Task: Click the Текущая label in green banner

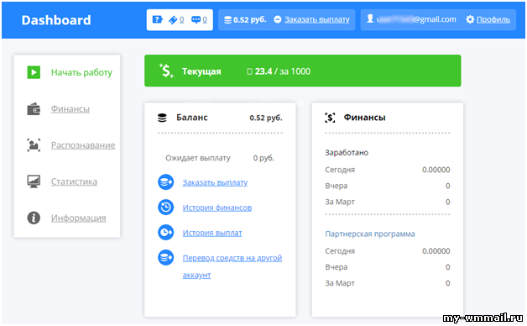Action: (x=201, y=71)
